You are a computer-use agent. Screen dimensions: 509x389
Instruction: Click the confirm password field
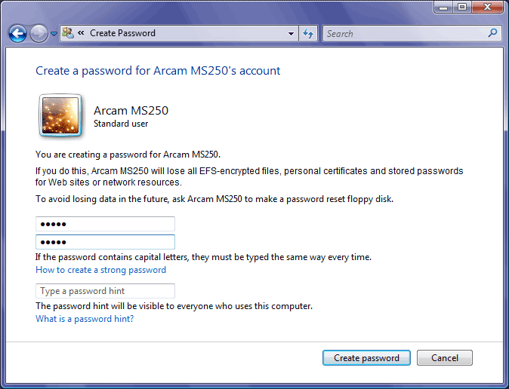[105, 242]
